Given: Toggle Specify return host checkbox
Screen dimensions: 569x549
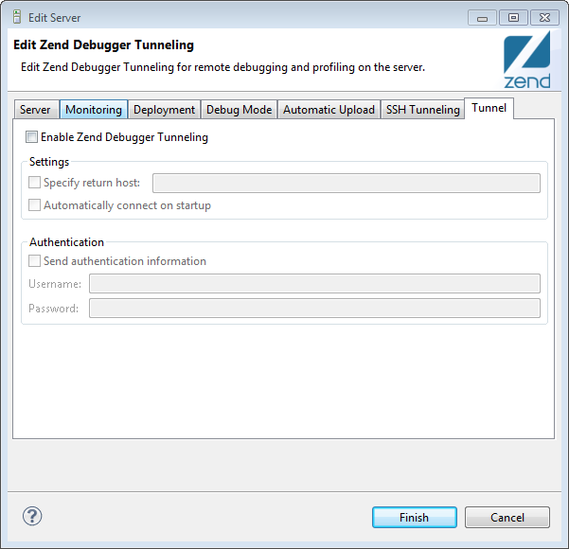Looking at the screenshot, I should (x=34, y=182).
